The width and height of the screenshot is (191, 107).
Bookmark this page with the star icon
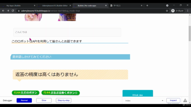point(167,11)
